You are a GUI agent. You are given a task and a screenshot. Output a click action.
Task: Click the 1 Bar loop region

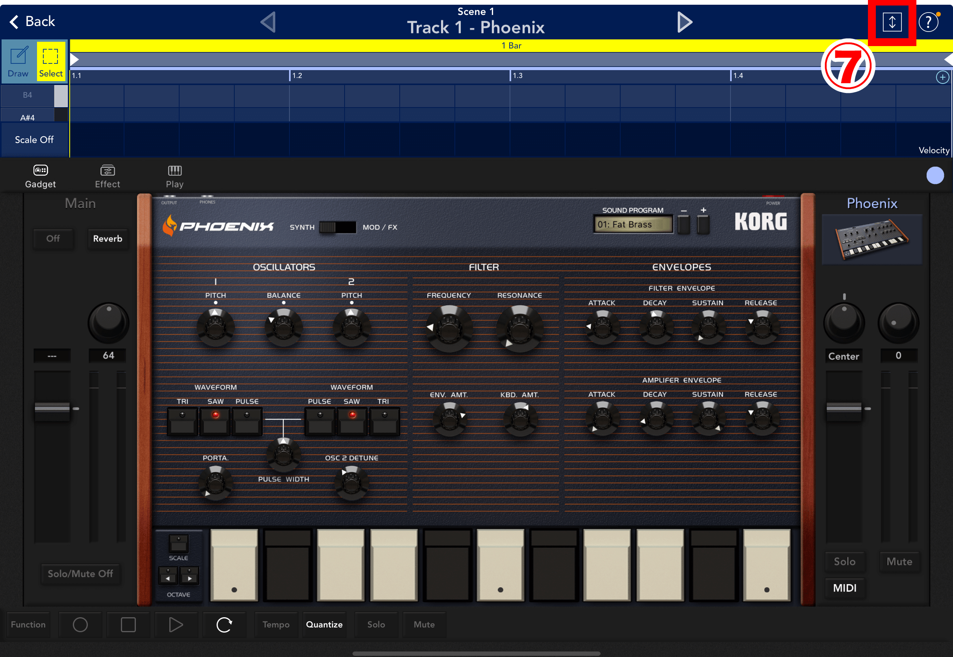[511, 46]
